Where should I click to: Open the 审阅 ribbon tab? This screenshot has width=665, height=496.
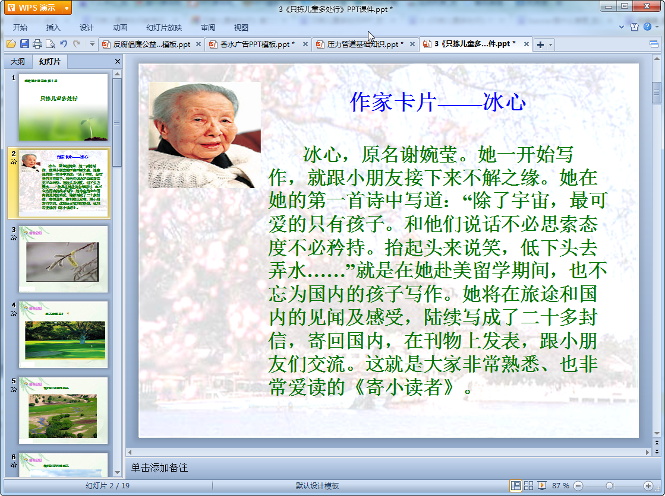pyautogui.click(x=208, y=27)
